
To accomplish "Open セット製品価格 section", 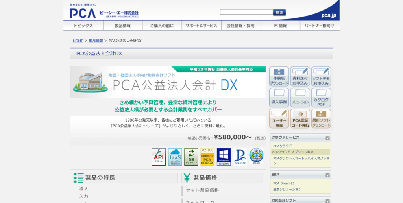I will (222, 191).
